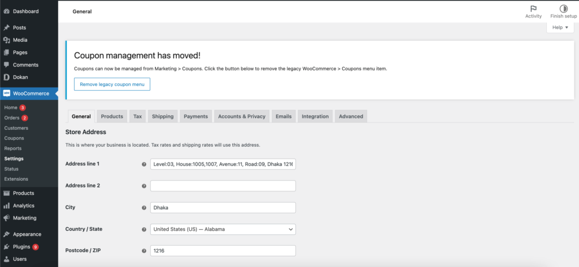Open Marketing via the megaphone icon

(x=6, y=218)
